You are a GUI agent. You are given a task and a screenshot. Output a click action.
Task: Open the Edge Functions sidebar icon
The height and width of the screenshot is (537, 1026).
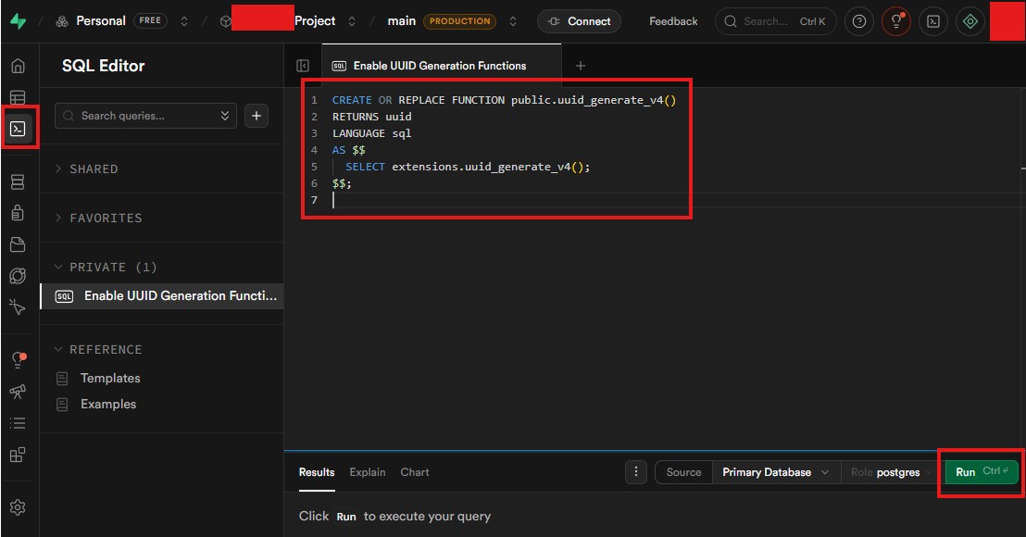[18, 276]
